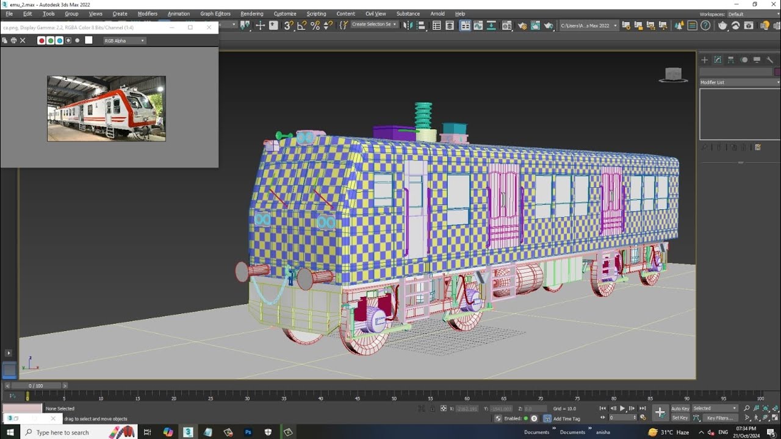This screenshot has width=781, height=439.
Task: Open the Mirror tool
Action: [408, 26]
